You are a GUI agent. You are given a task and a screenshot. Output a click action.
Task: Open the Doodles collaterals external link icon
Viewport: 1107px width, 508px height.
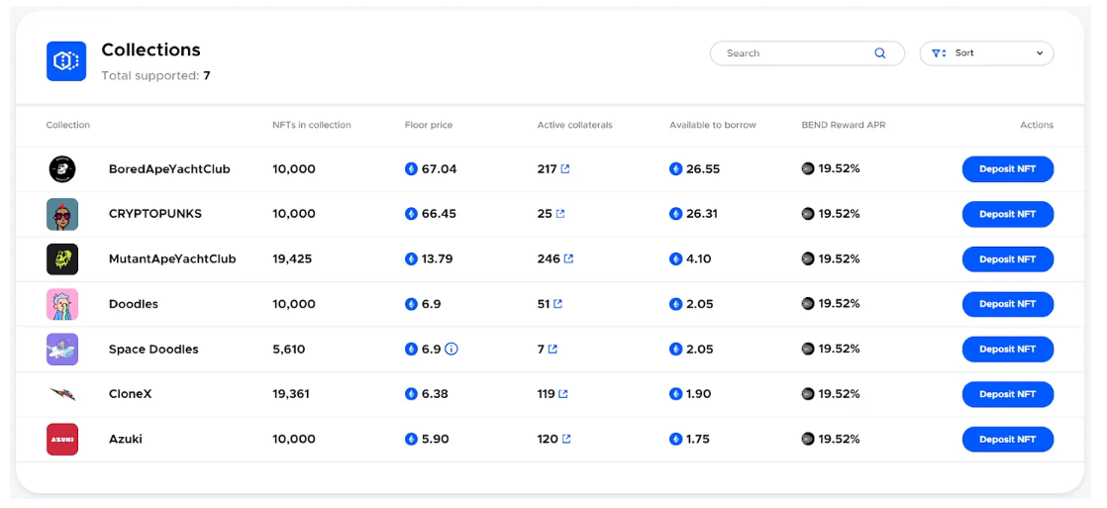point(558,304)
